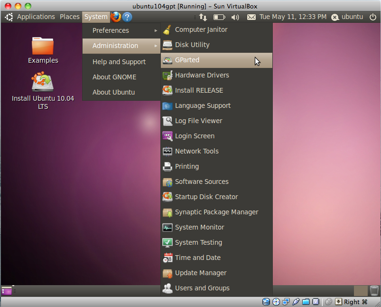The height and width of the screenshot is (307, 381).
Task: Click the GParted icon
Action: tap(167, 60)
